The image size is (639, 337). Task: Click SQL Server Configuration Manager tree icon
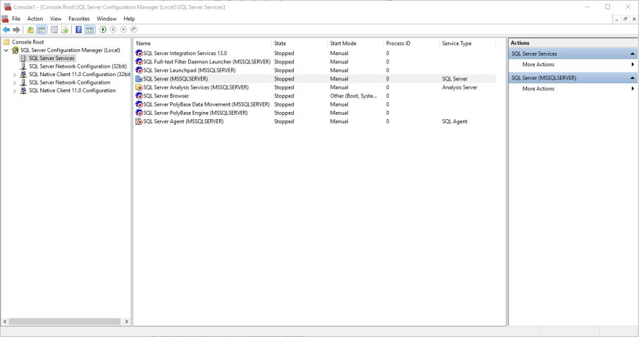click(x=15, y=50)
